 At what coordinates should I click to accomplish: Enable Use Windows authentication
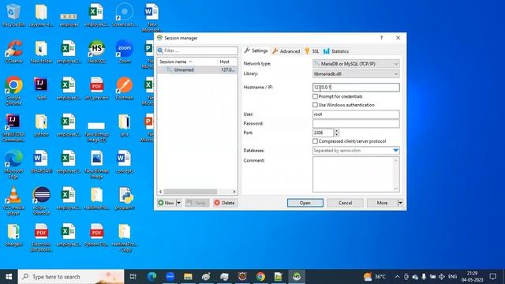[315, 105]
